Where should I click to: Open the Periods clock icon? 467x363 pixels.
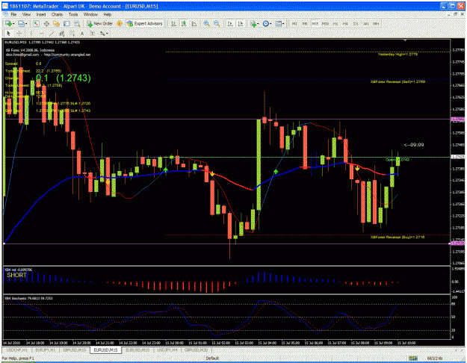coord(266,23)
